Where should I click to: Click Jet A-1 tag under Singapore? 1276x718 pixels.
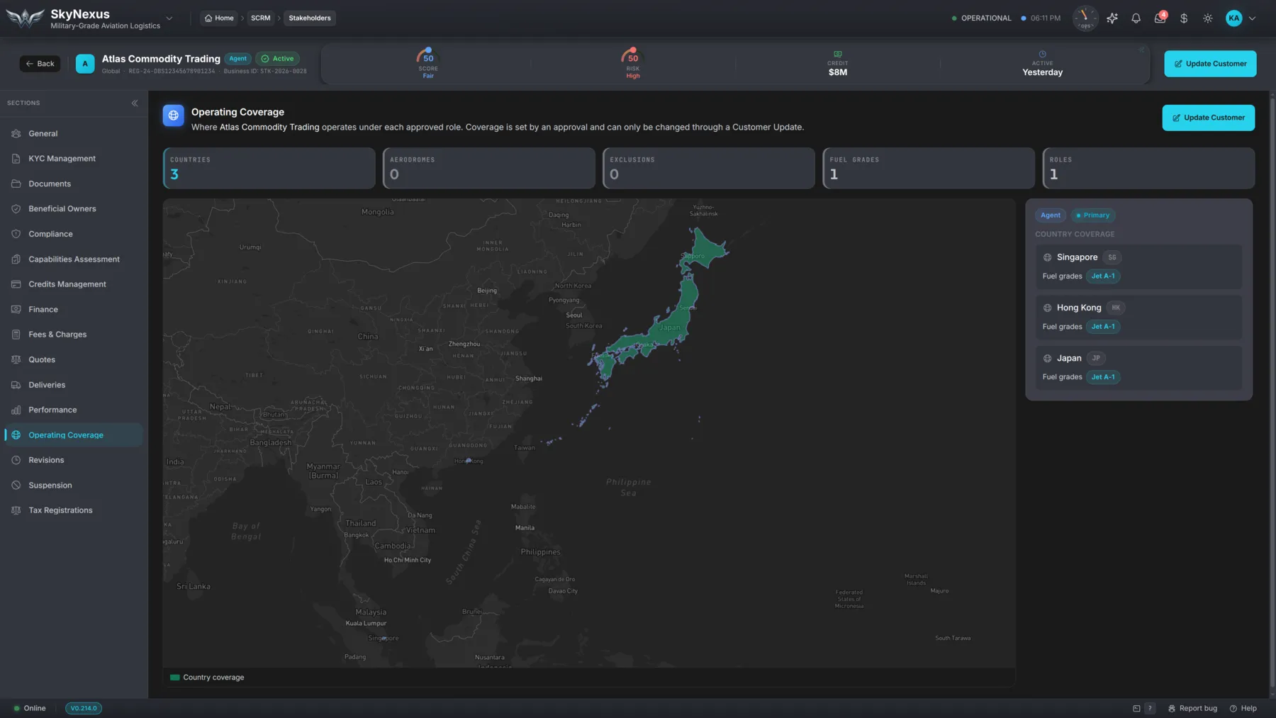pos(1103,276)
